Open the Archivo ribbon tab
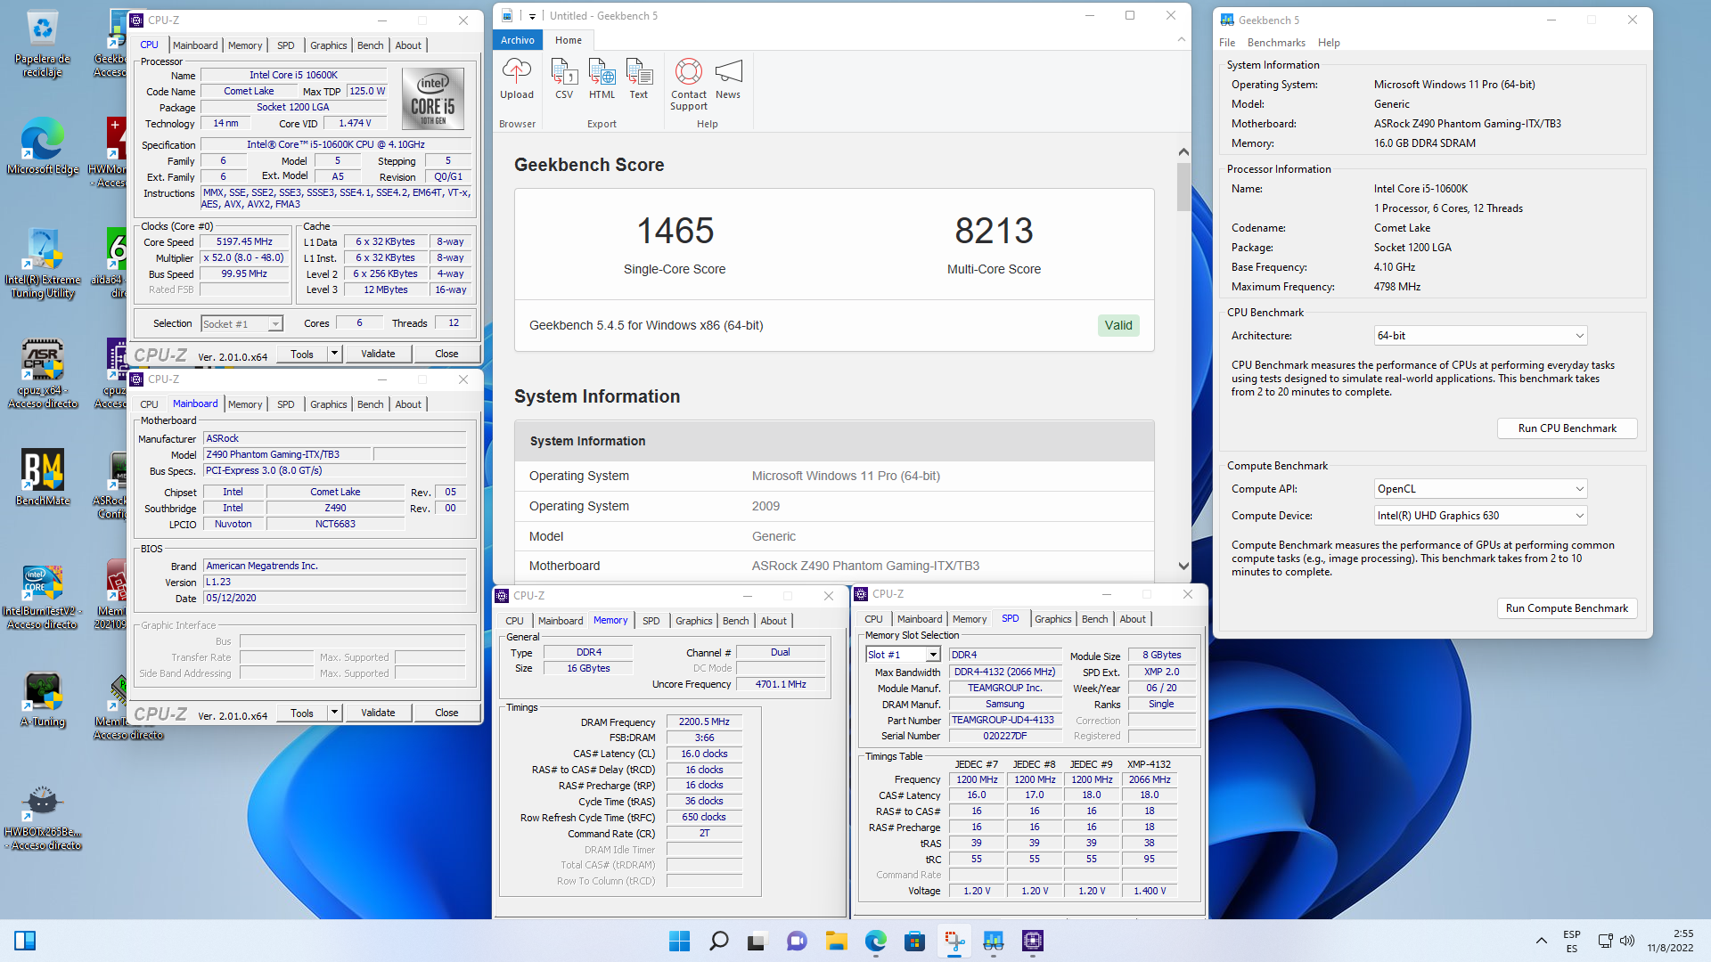 point(518,40)
